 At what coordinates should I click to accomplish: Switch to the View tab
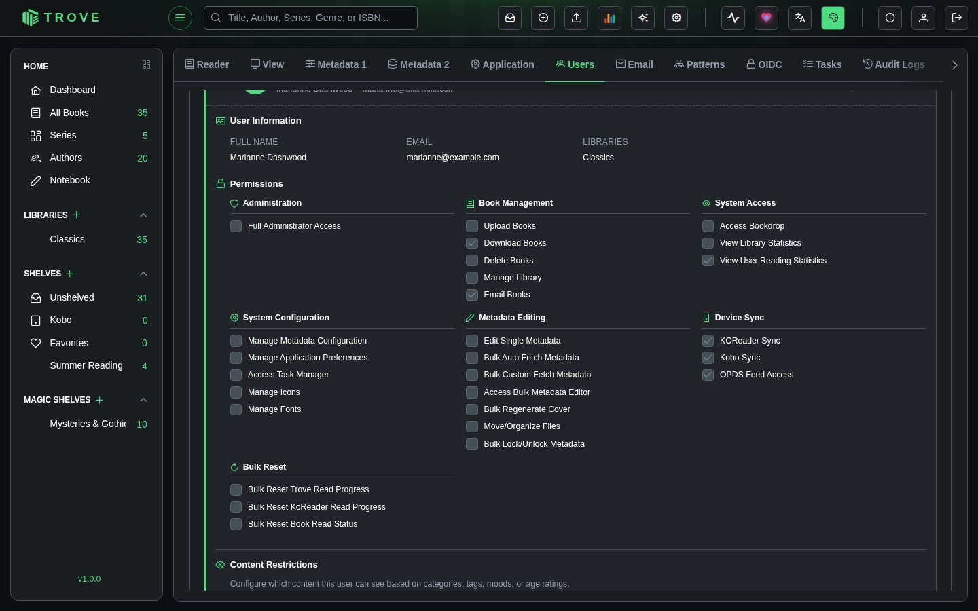pos(267,64)
